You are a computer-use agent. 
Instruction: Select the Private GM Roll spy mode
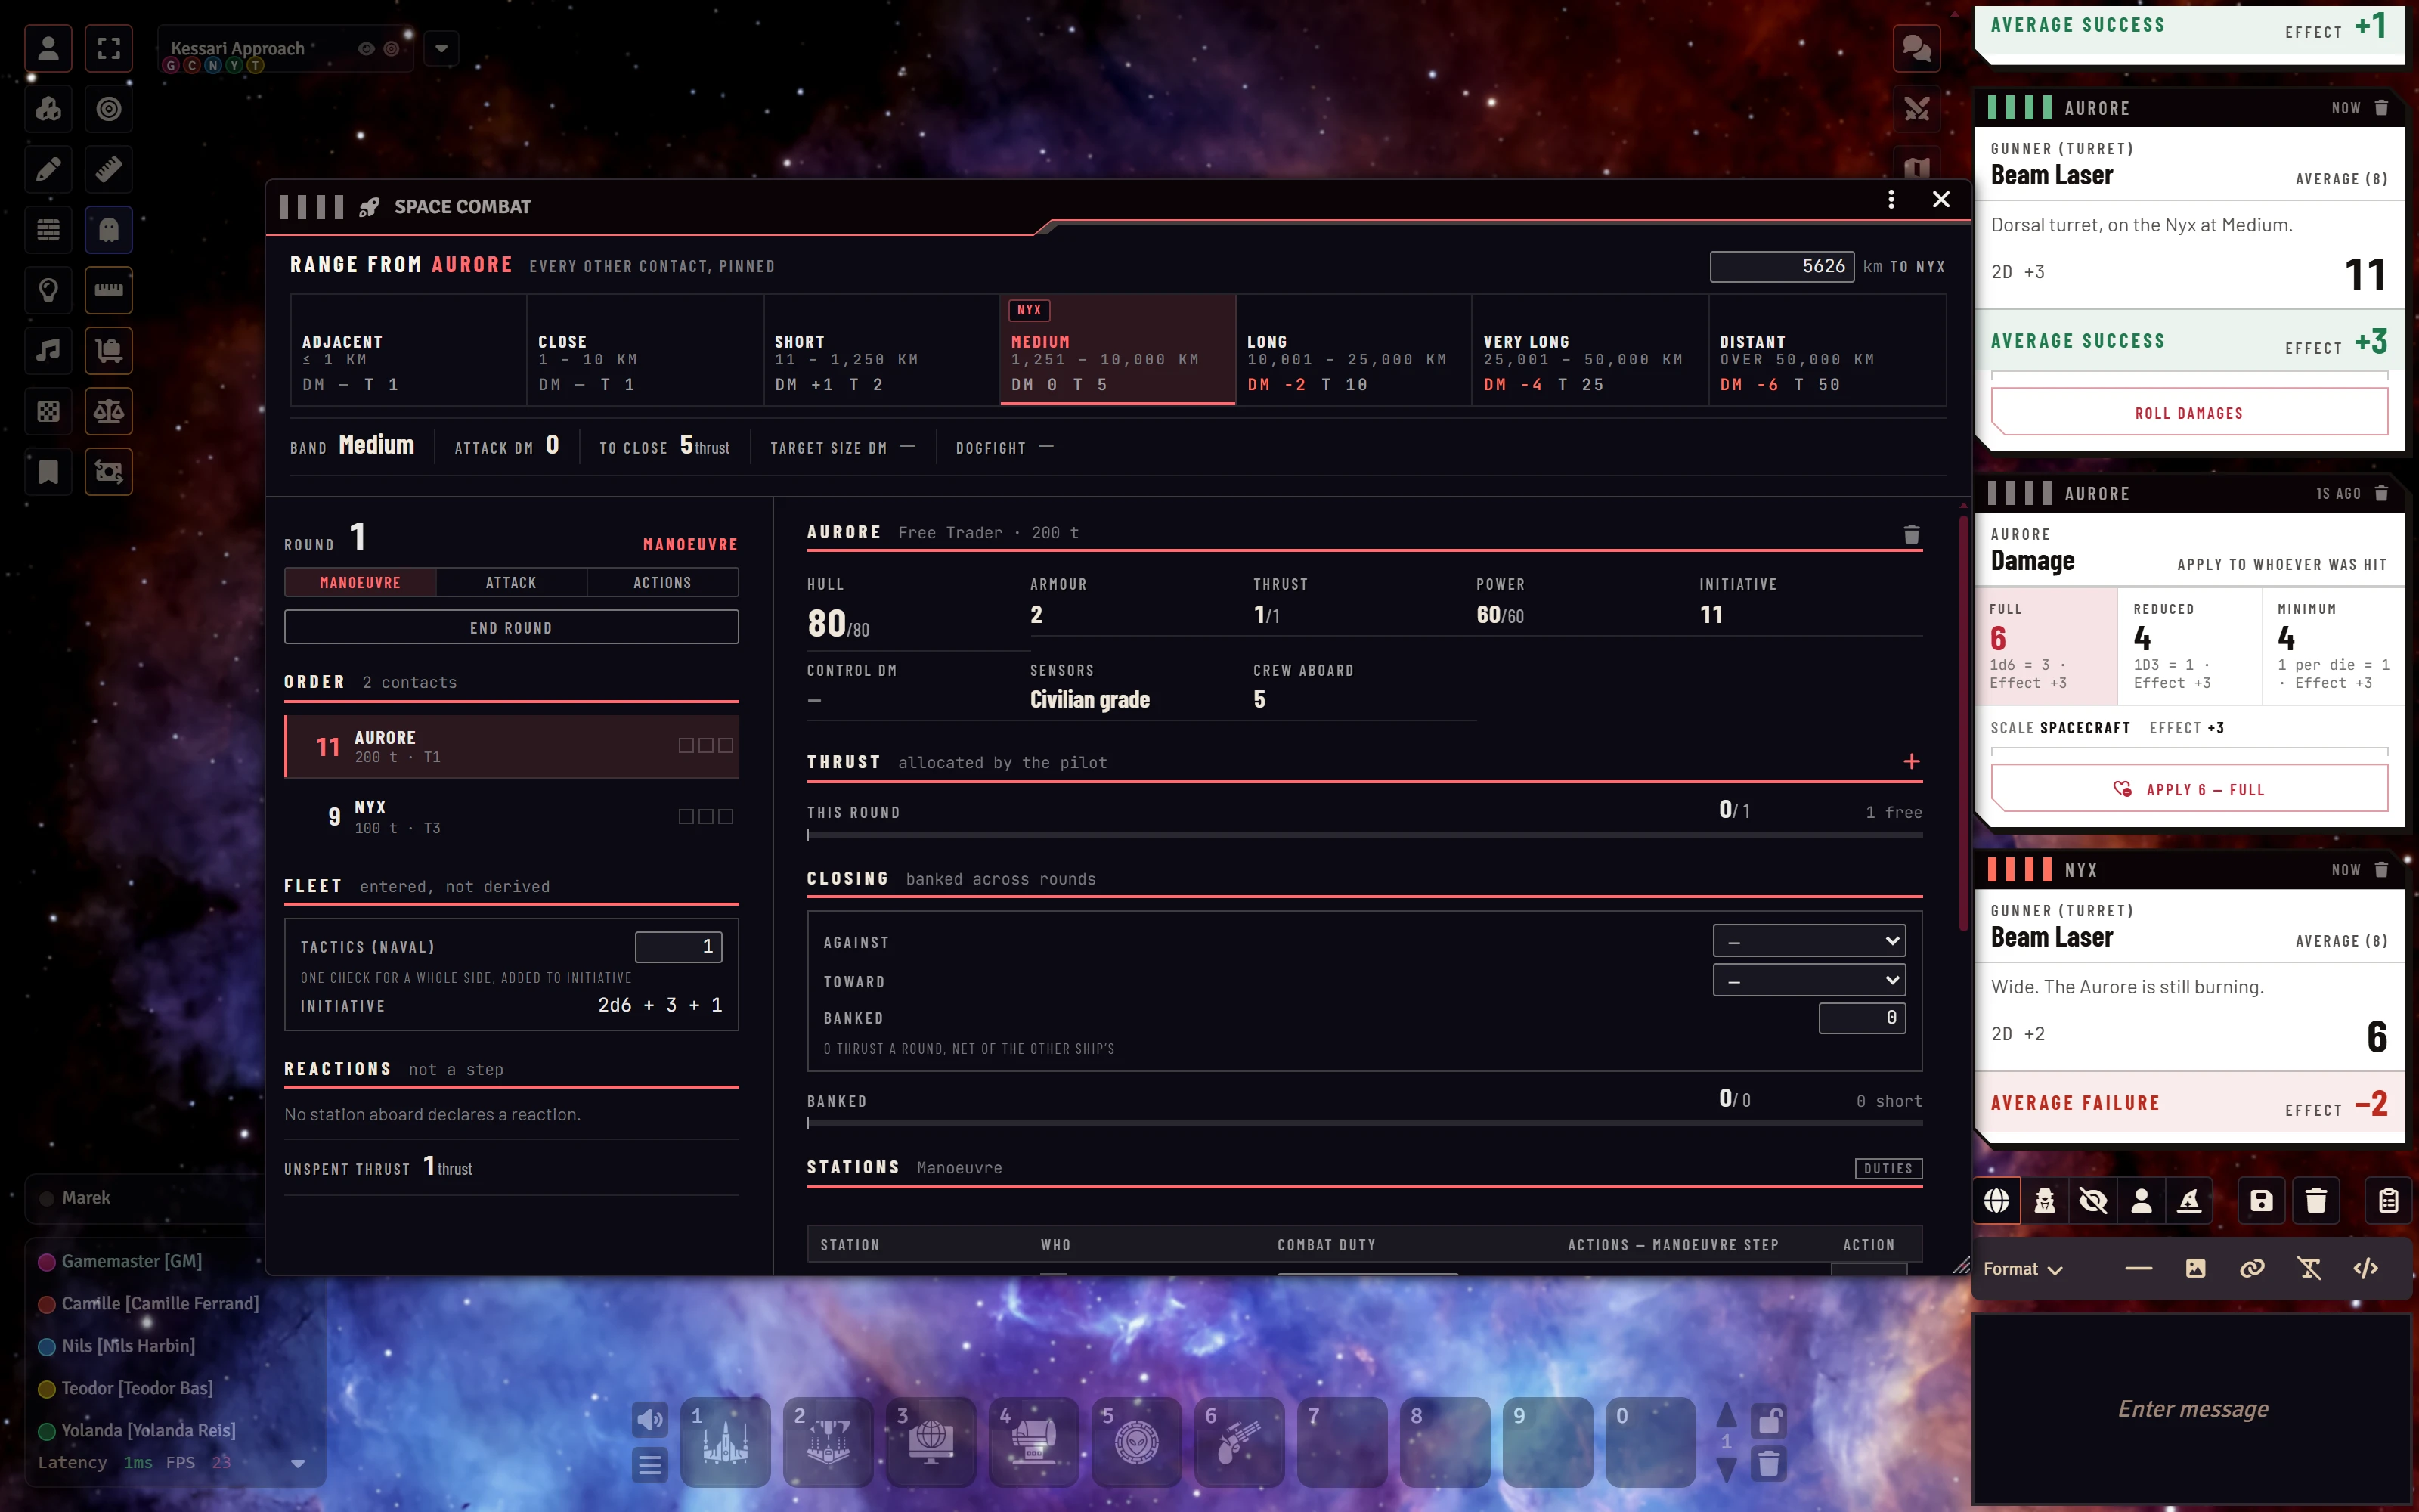[x=2044, y=1200]
